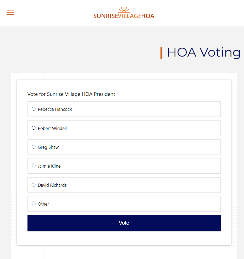Select the Other radio button
Image resolution: width=244 pixels, height=259 pixels.
coord(33,203)
